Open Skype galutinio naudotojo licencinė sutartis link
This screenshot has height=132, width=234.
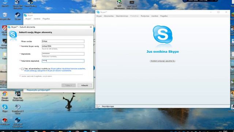click(x=68, y=69)
